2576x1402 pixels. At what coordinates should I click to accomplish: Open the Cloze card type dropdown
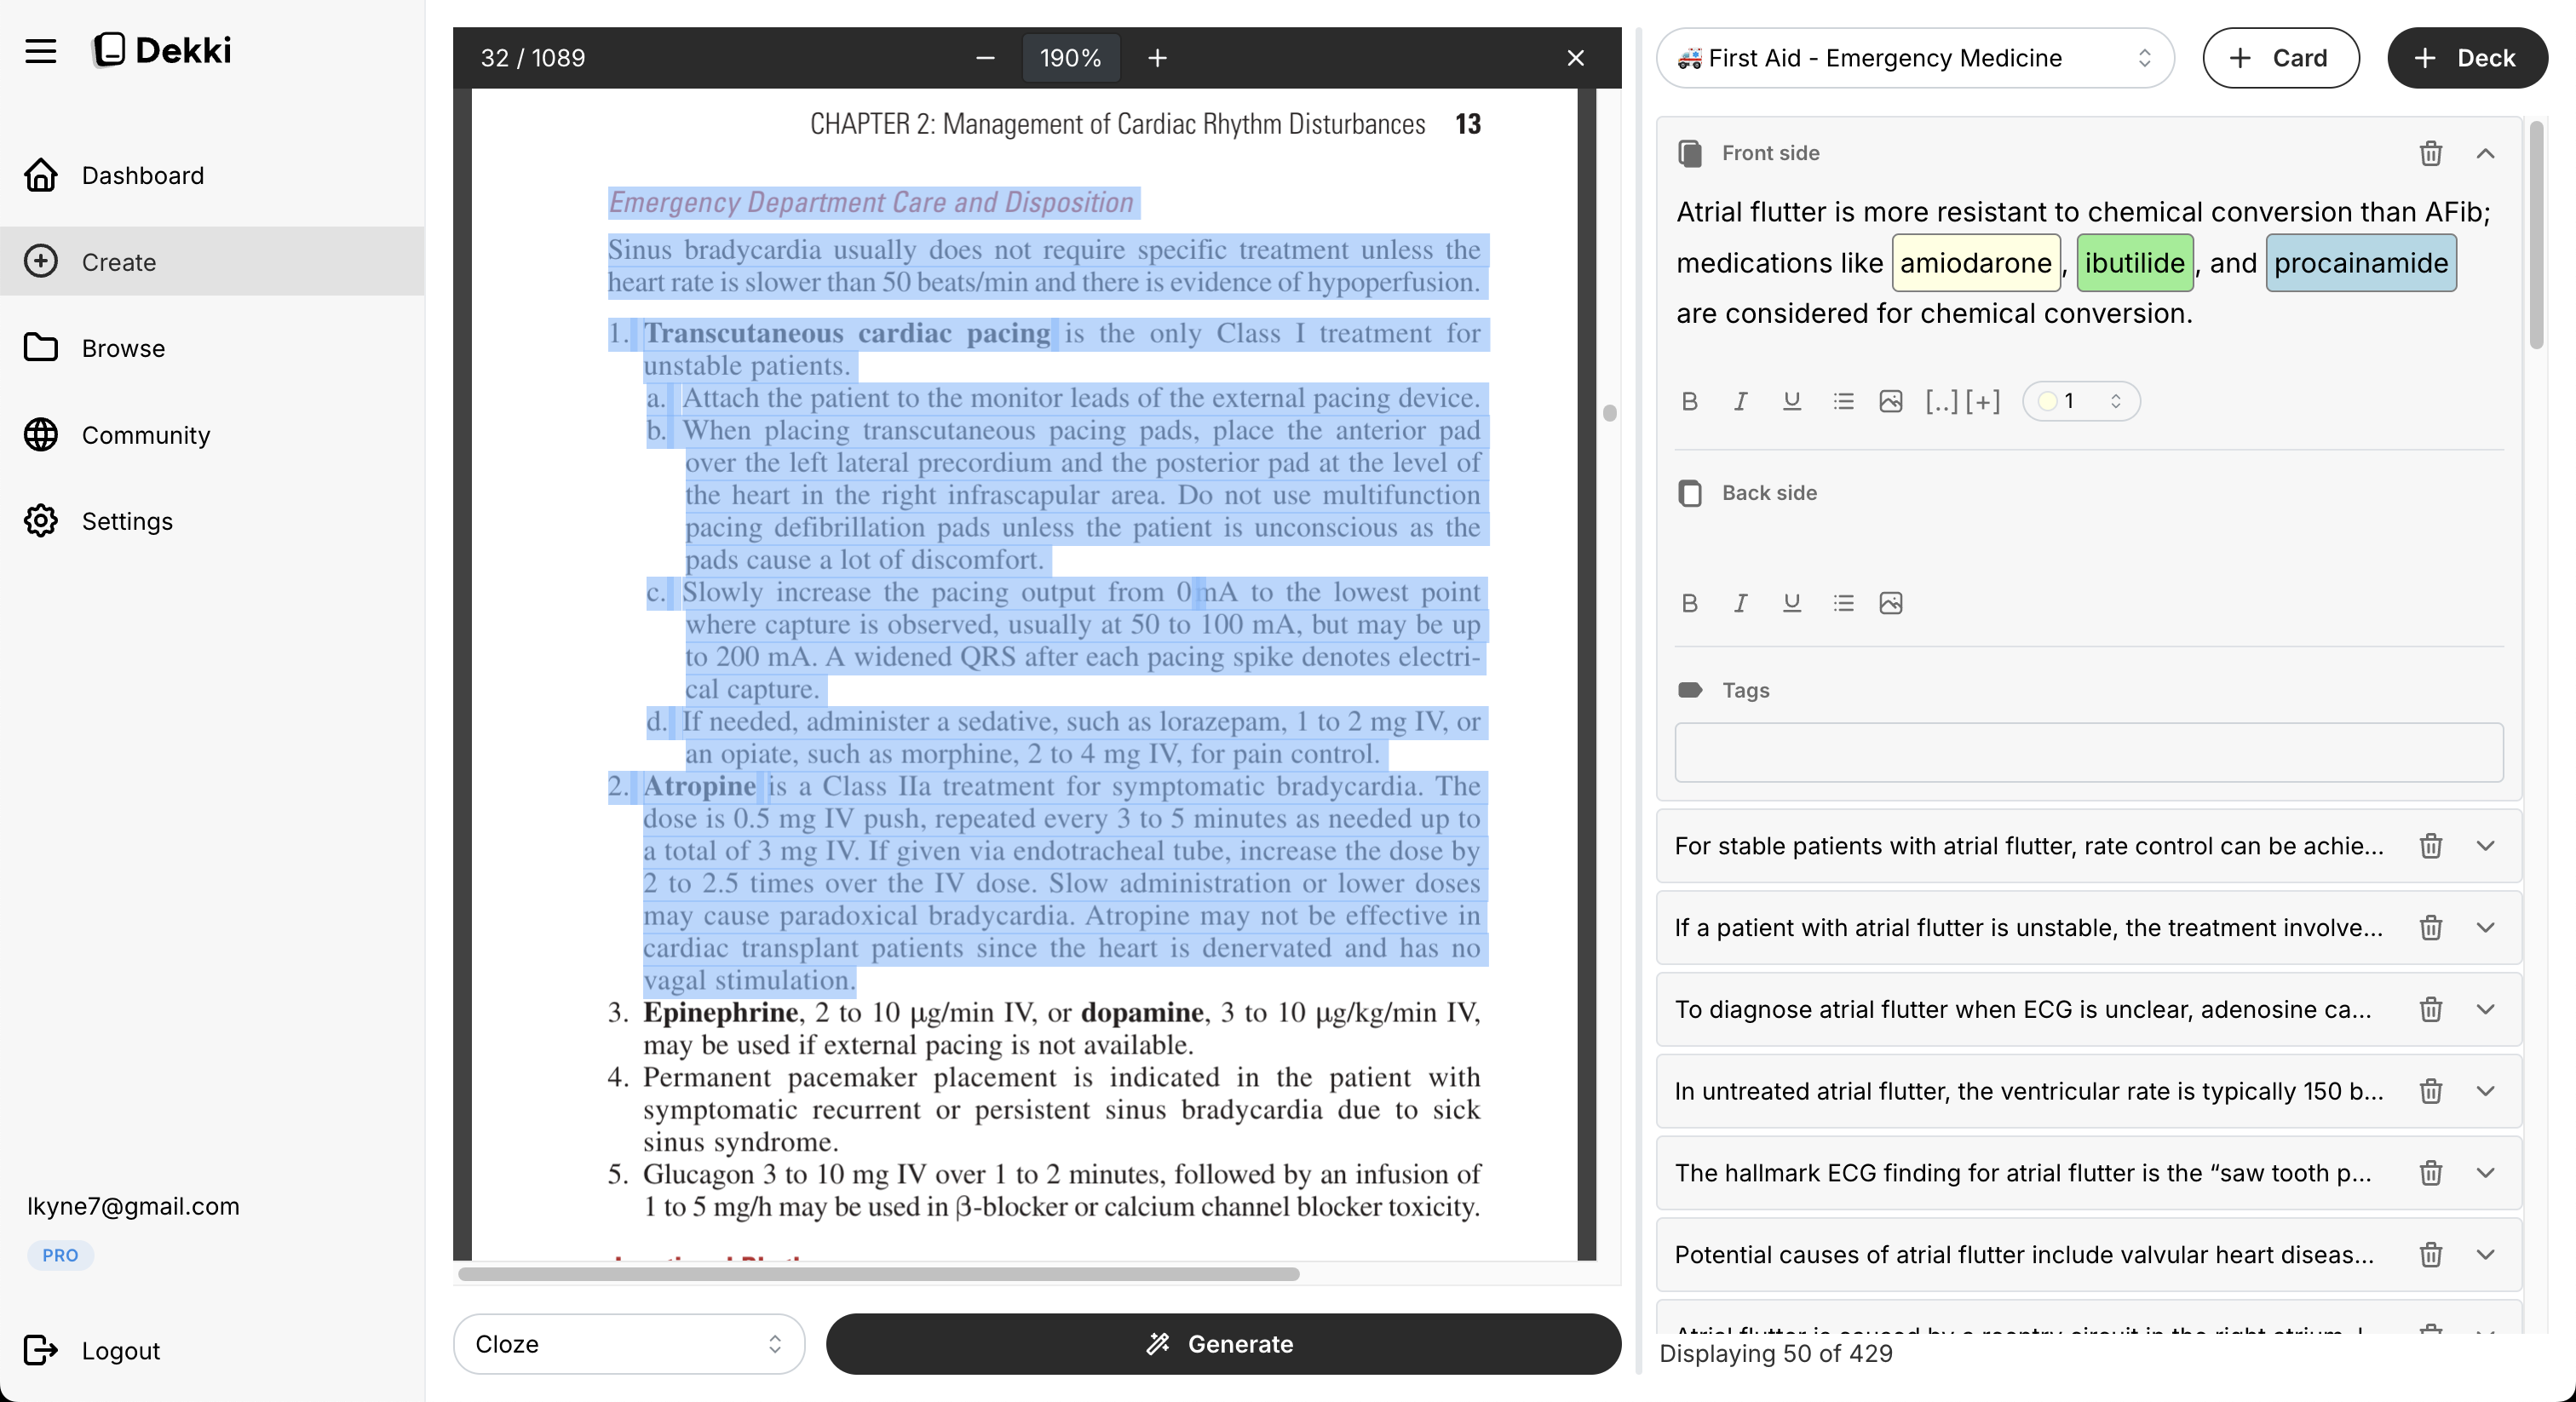tap(628, 1344)
